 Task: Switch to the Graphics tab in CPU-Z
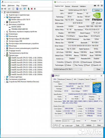pyautogui.click(x=81, y=79)
